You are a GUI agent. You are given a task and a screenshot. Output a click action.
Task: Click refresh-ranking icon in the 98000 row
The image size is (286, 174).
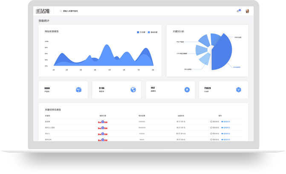(x=211, y=139)
